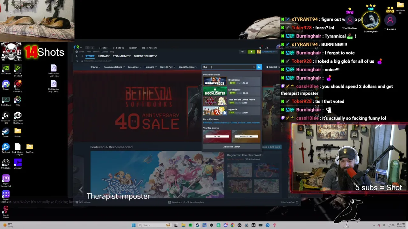Viewport: 408px width, 229px height.
Task: Open the Friends menu in Steam
Action: (96, 52)
